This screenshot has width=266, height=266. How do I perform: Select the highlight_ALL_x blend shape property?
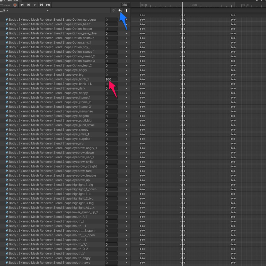click(x=52, y=208)
